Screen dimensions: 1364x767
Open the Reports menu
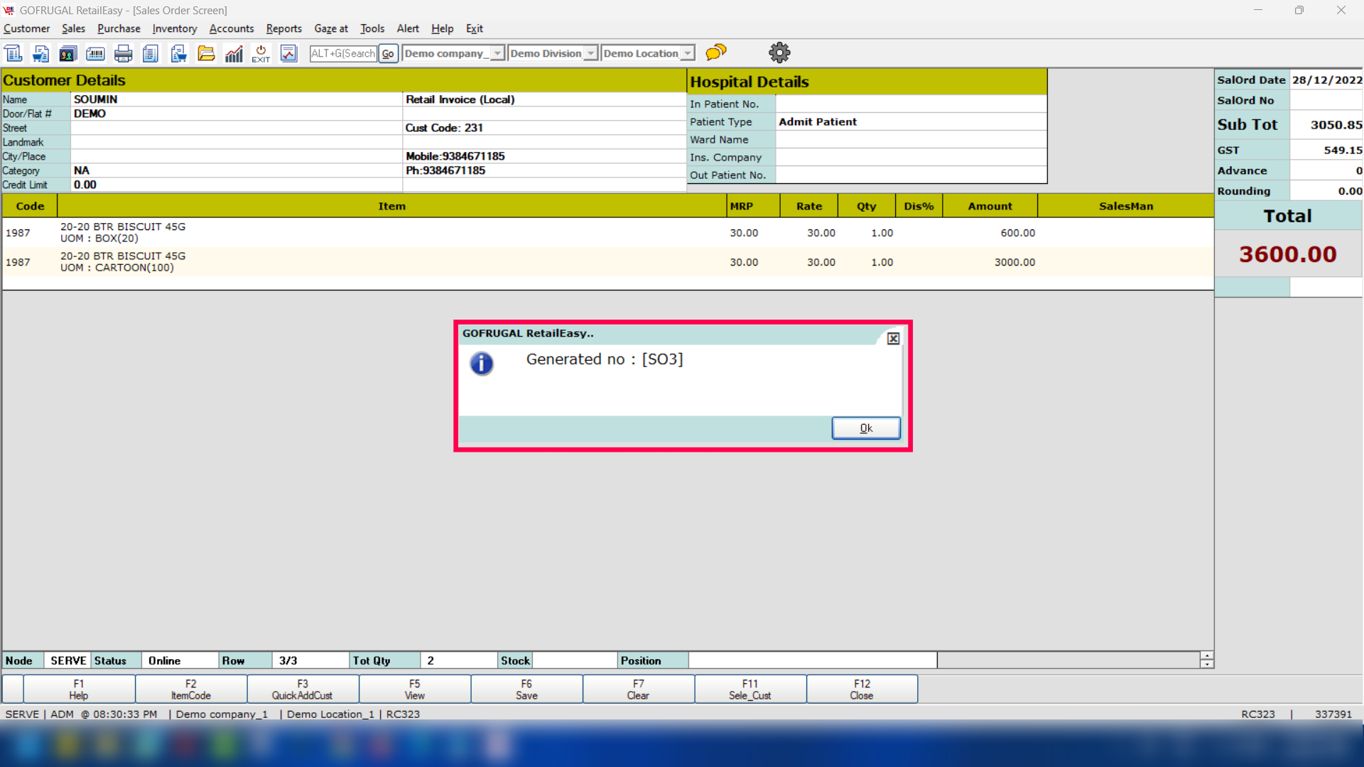pos(283,28)
